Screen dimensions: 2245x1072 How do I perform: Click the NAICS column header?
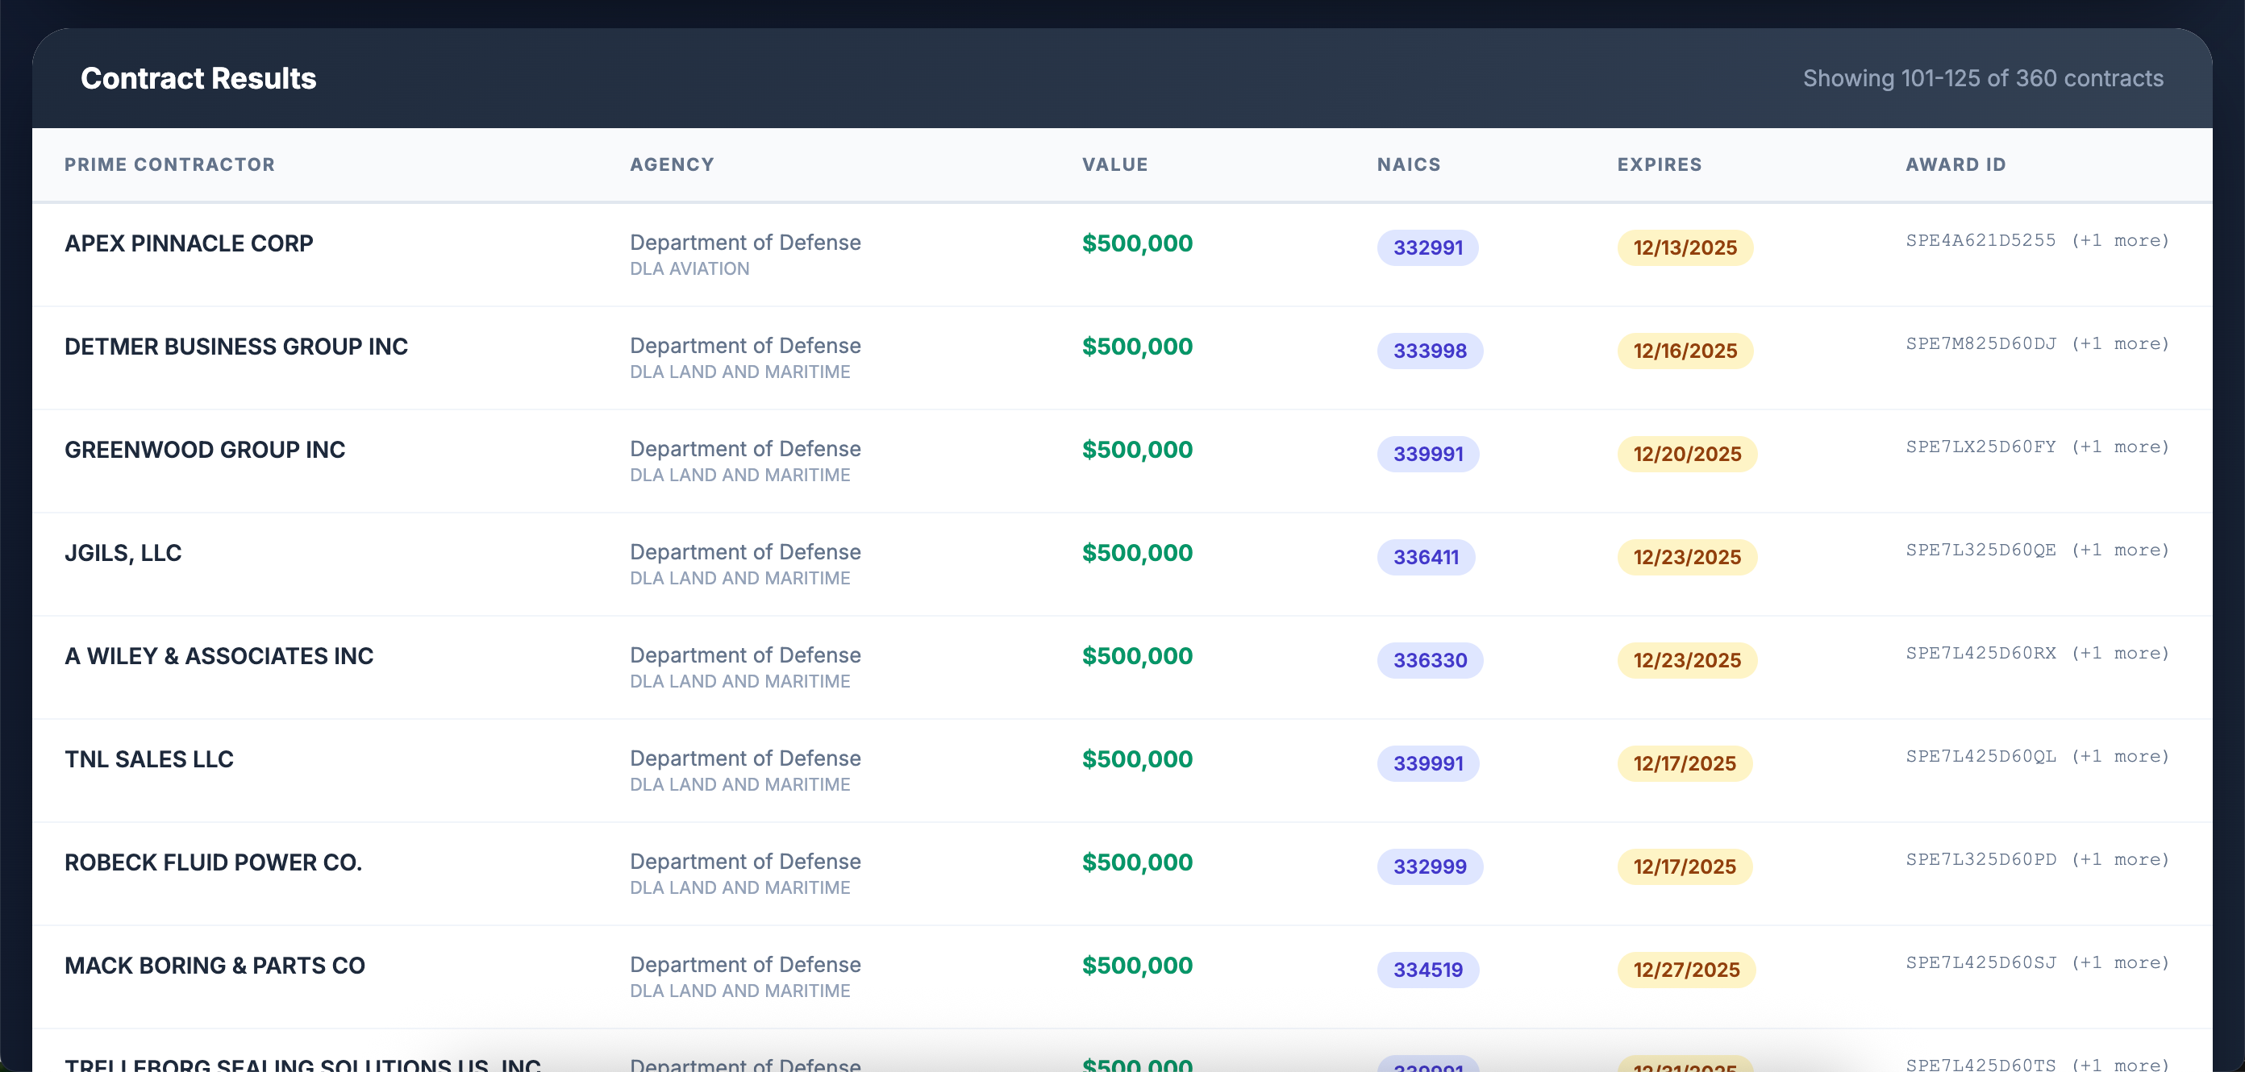pos(1408,164)
